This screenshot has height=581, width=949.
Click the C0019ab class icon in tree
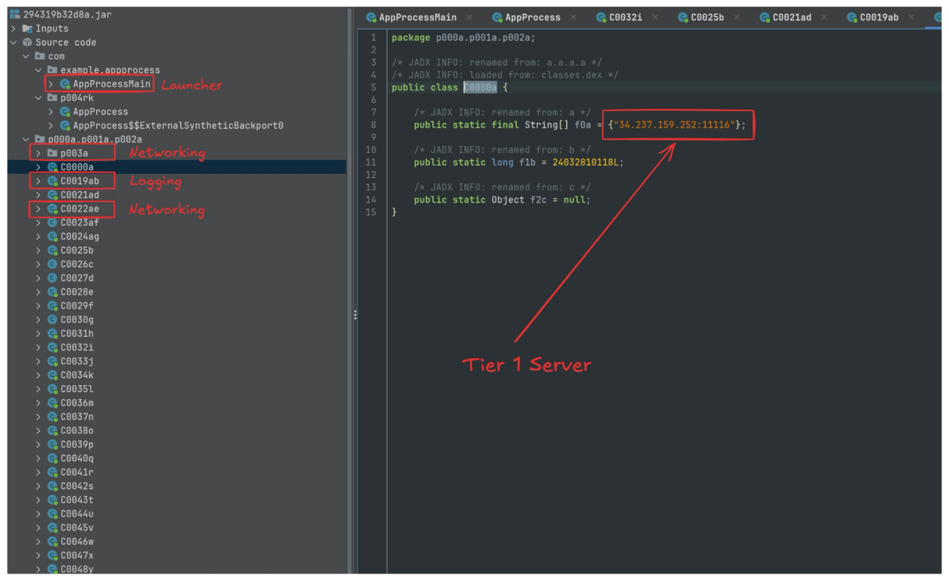pyautogui.click(x=52, y=181)
